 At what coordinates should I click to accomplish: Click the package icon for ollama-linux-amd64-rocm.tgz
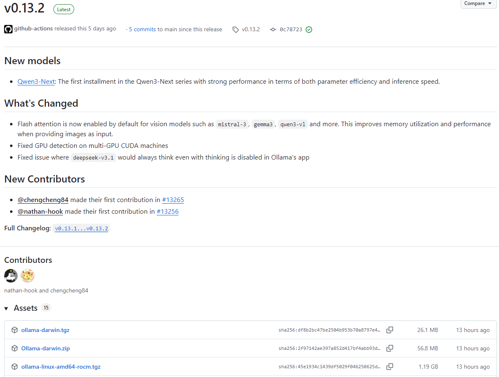(x=15, y=367)
